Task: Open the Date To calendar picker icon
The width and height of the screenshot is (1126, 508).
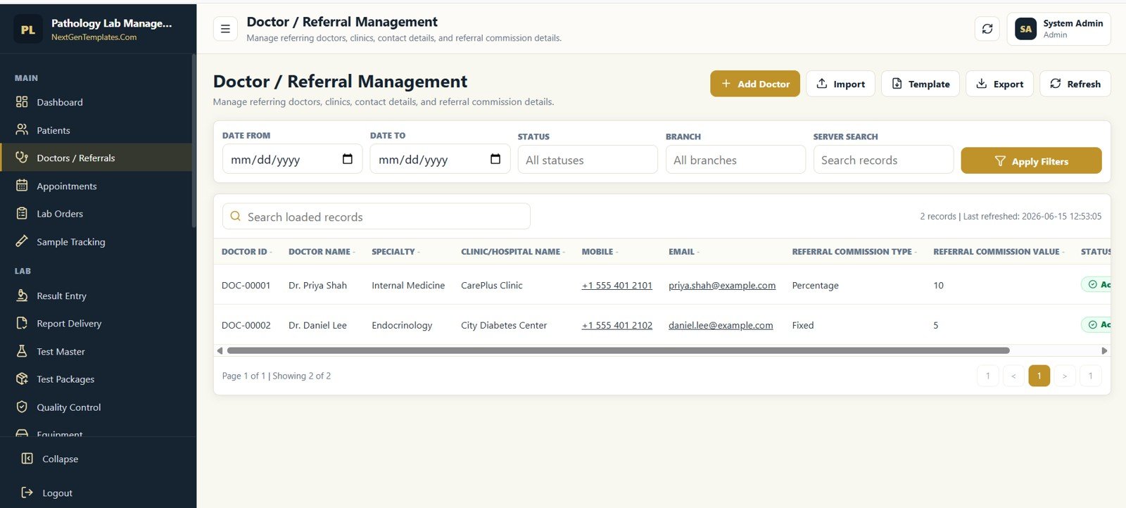Action: coord(495,159)
